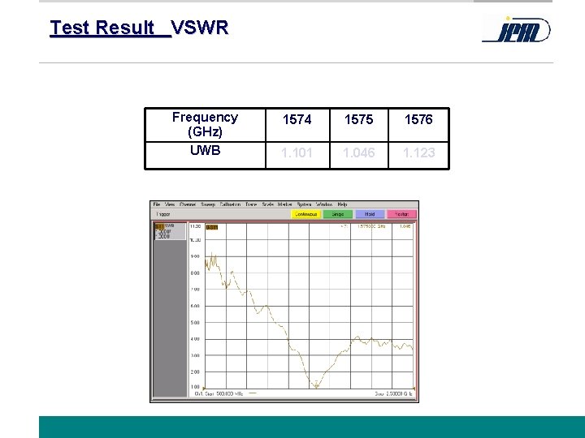Click marker frequency readout 1.575000 GHz

pyautogui.click(x=371, y=226)
